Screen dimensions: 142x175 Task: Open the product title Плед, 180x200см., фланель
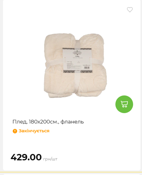click(48, 122)
